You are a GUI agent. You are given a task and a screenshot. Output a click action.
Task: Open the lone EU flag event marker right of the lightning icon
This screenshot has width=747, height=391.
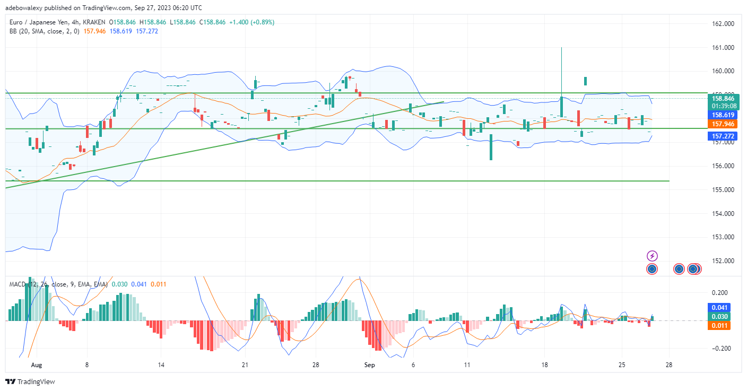679,269
